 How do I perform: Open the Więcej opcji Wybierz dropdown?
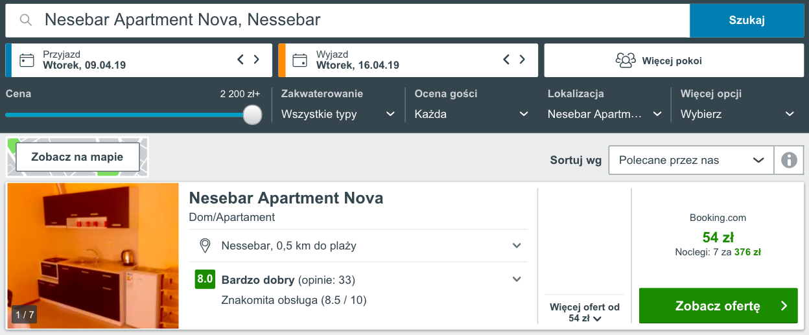point(738,114)
